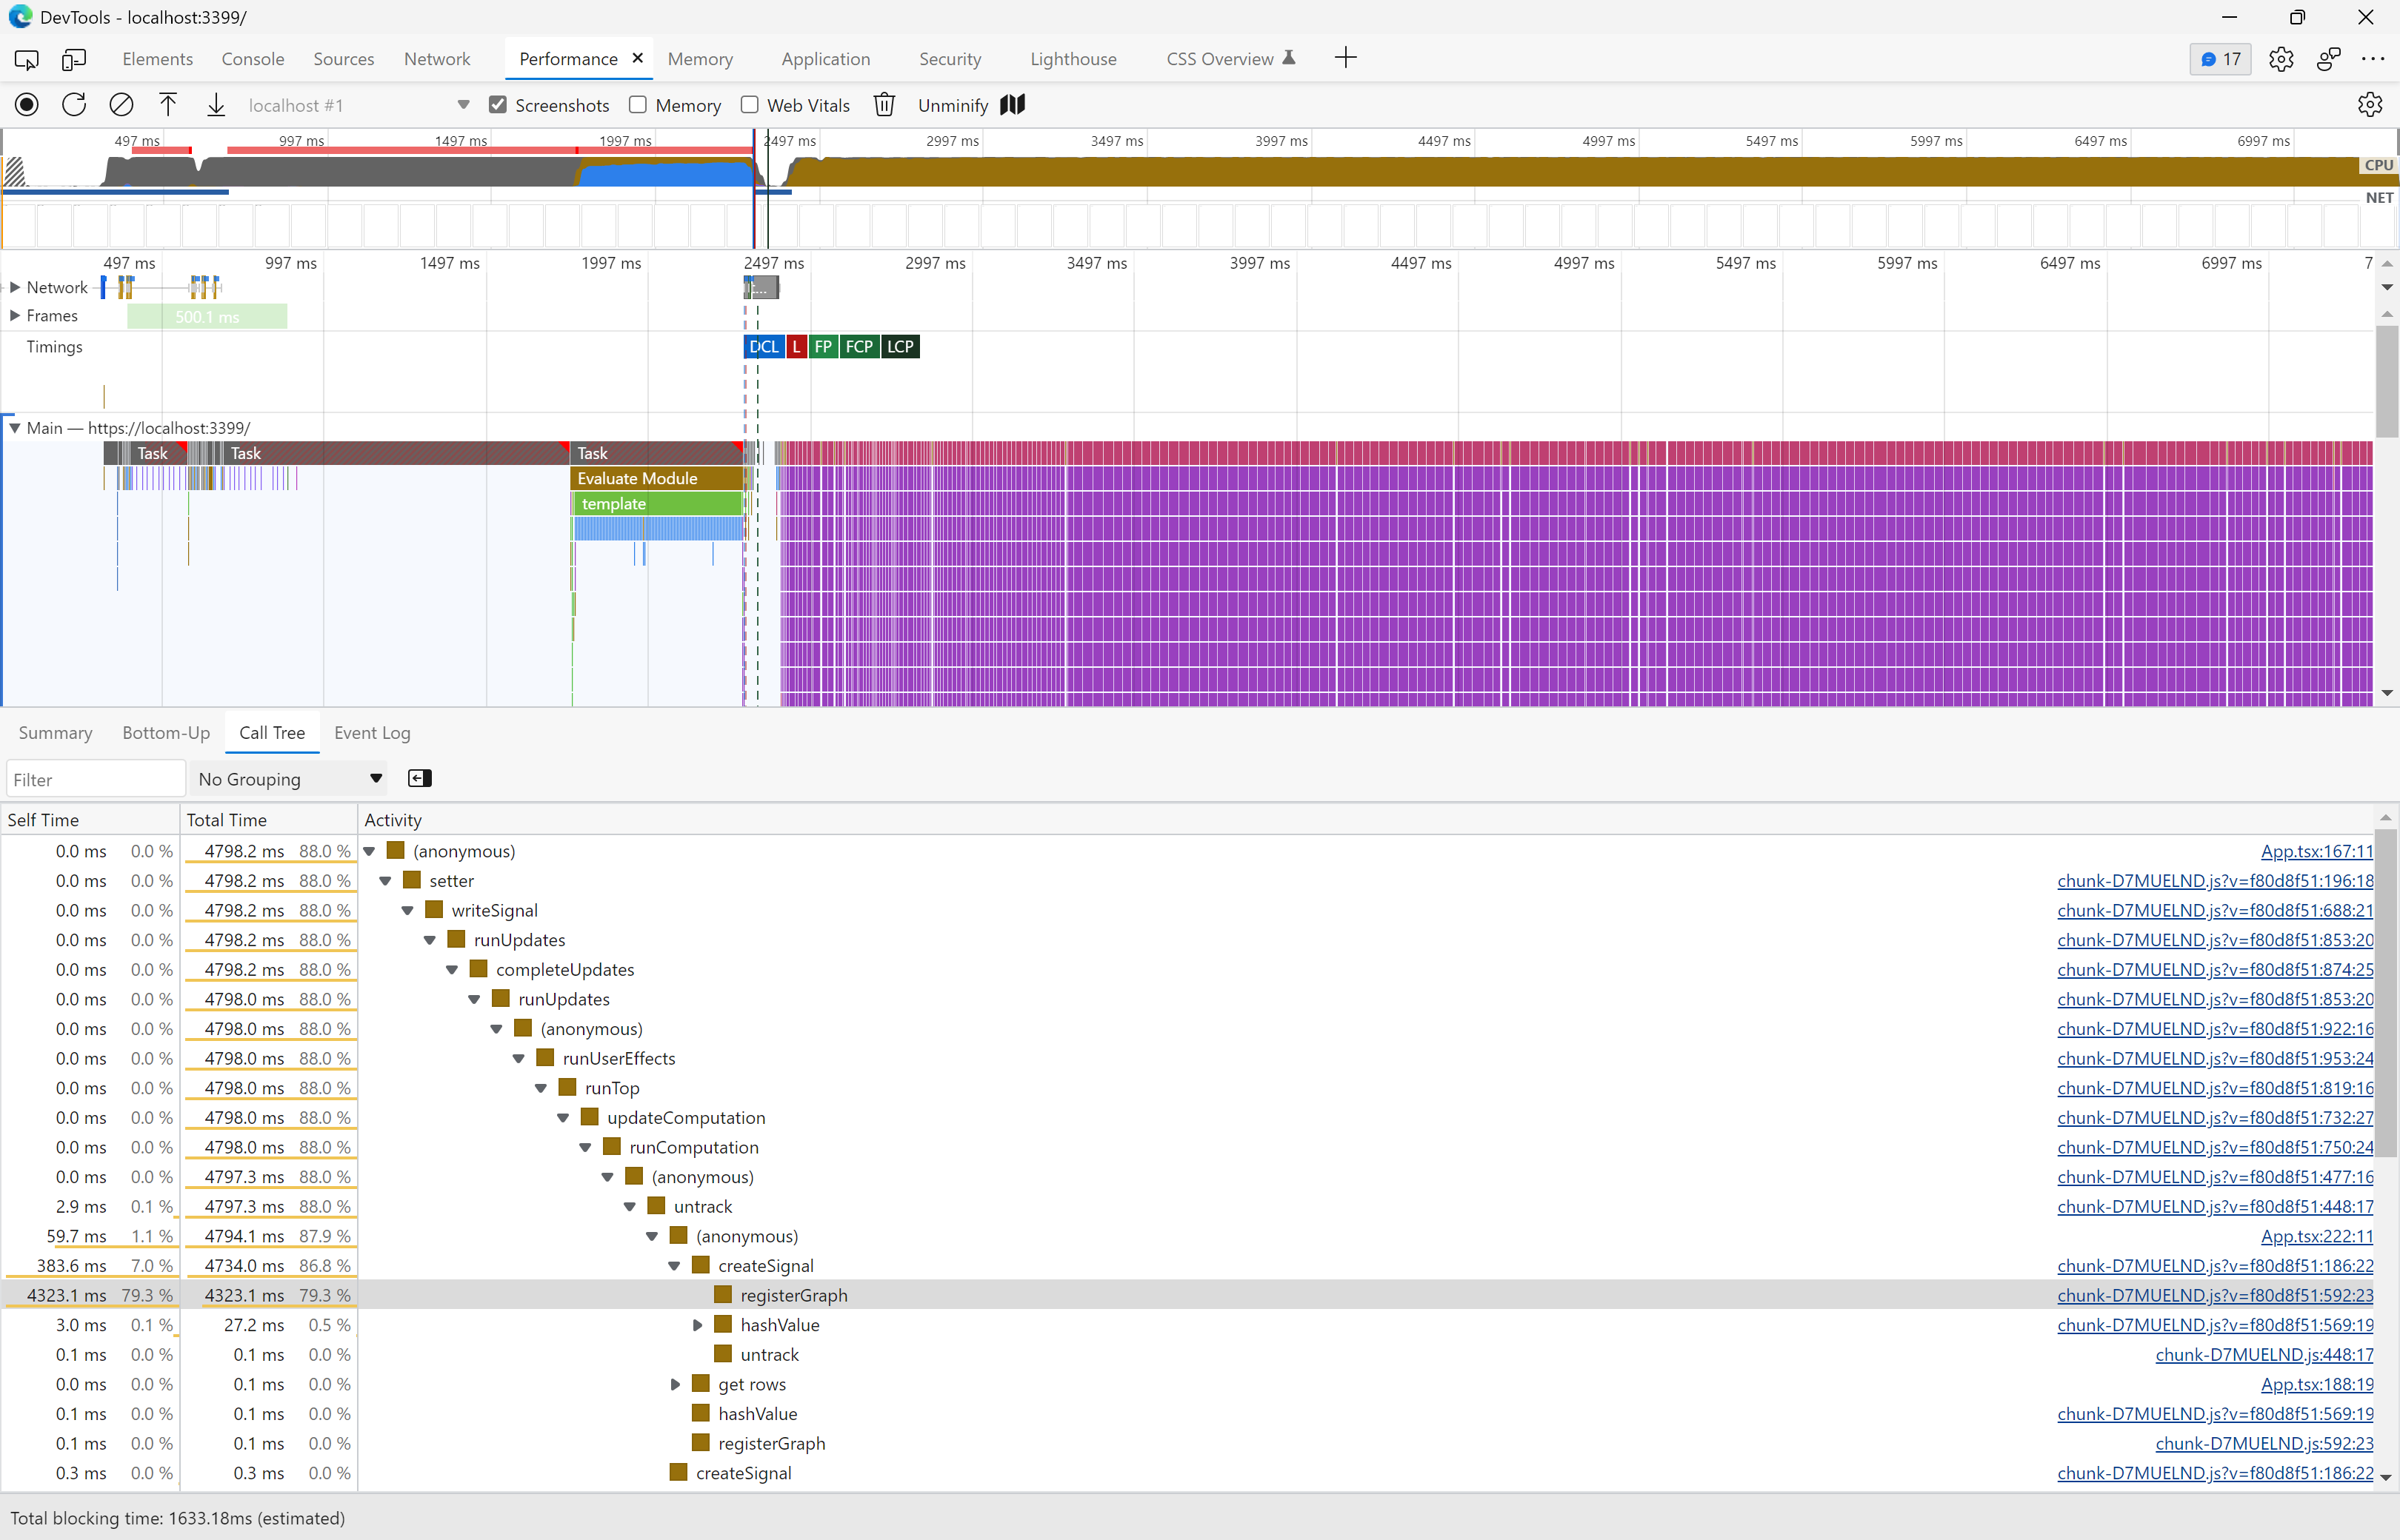Screen dimensions: 2400x1540
Task: Expand the hashValue row under createSignal
Action: coord(697,1325)
